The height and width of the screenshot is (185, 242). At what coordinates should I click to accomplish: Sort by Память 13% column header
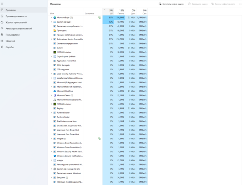point(119,12)
